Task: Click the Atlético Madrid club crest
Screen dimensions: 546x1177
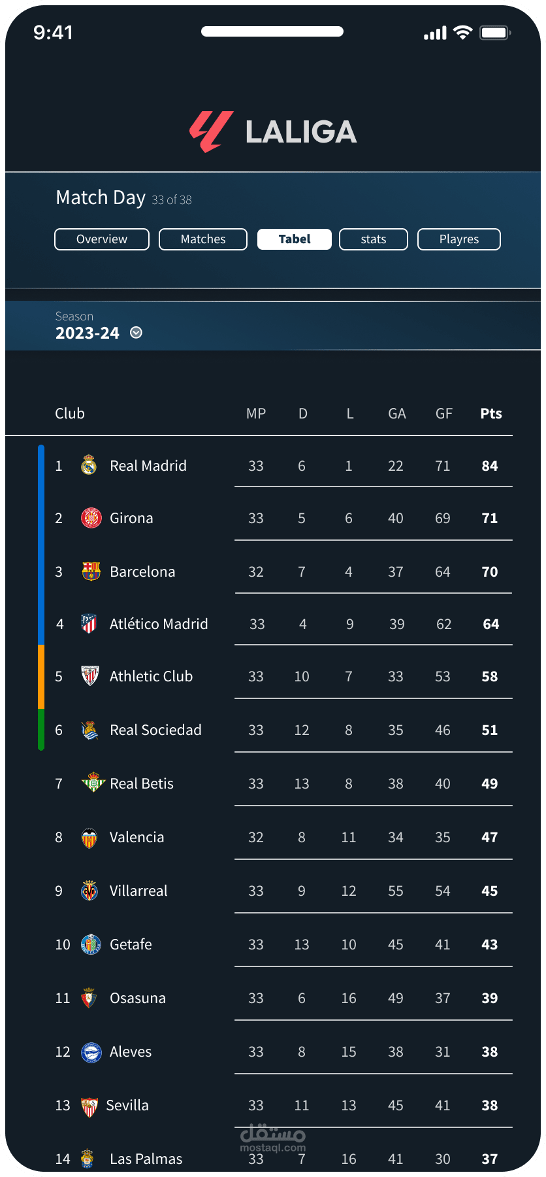Action: [89, 624]
